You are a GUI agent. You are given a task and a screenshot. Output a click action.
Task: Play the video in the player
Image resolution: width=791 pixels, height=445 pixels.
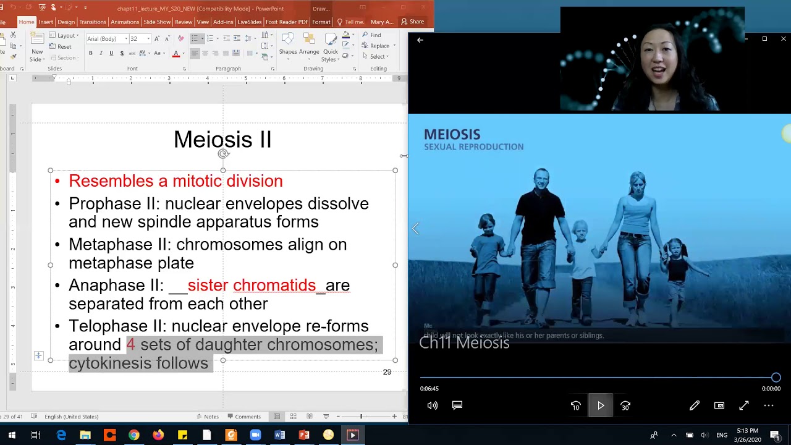coord(601,406)
